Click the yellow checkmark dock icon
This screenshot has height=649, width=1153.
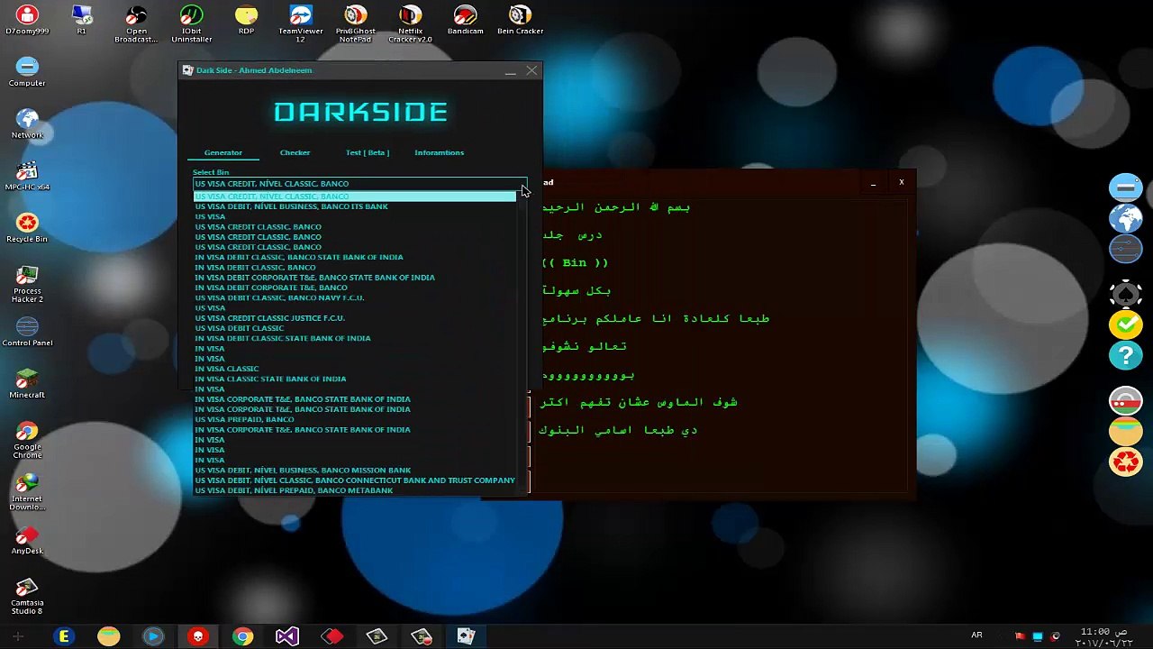click(1126, 324)
